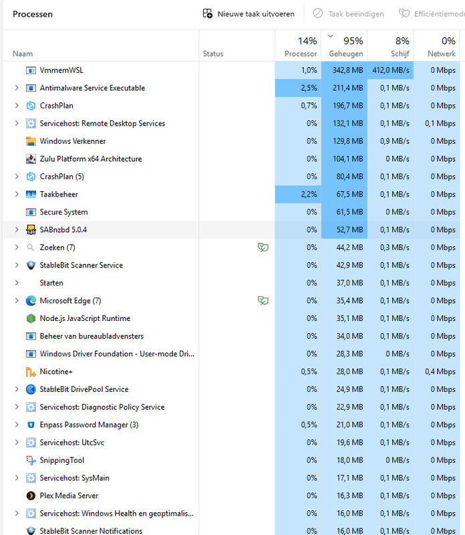Select the Servicehost: SysMain name
Image resolution: width=465 pixels, height=535 pixels.
tap(74, 478)
